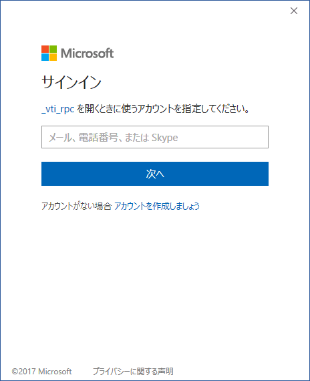This screenshot has height=381, width=310.
Task: Click the を開くときに使うアカウント instruction sentence
Action: tap(163, 108)
